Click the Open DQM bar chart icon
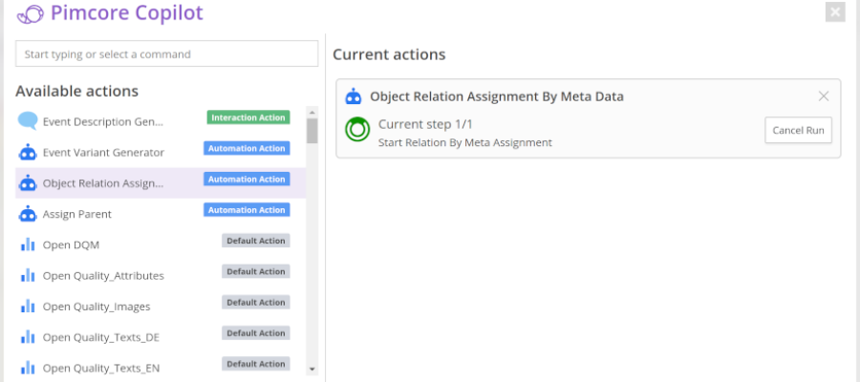Image resolution: width=860 pixels, height=382 pixels. click(x=28, y=244)
